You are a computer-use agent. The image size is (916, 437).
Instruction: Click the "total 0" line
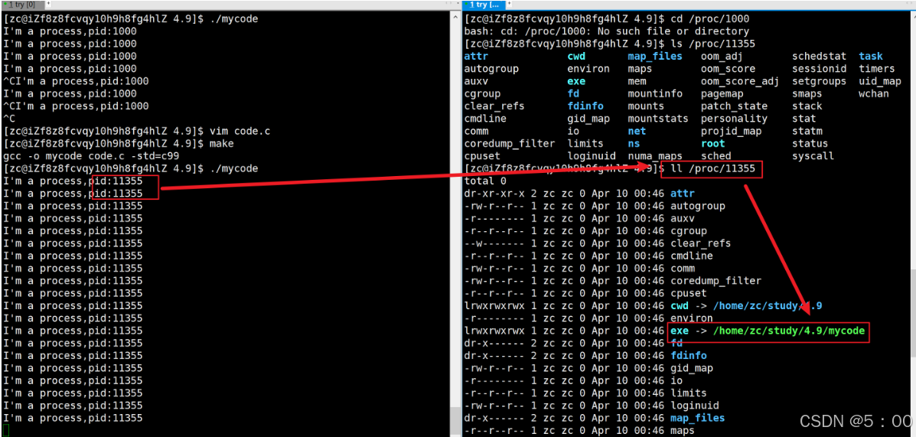pyautogui.click(x=484, y=181)
